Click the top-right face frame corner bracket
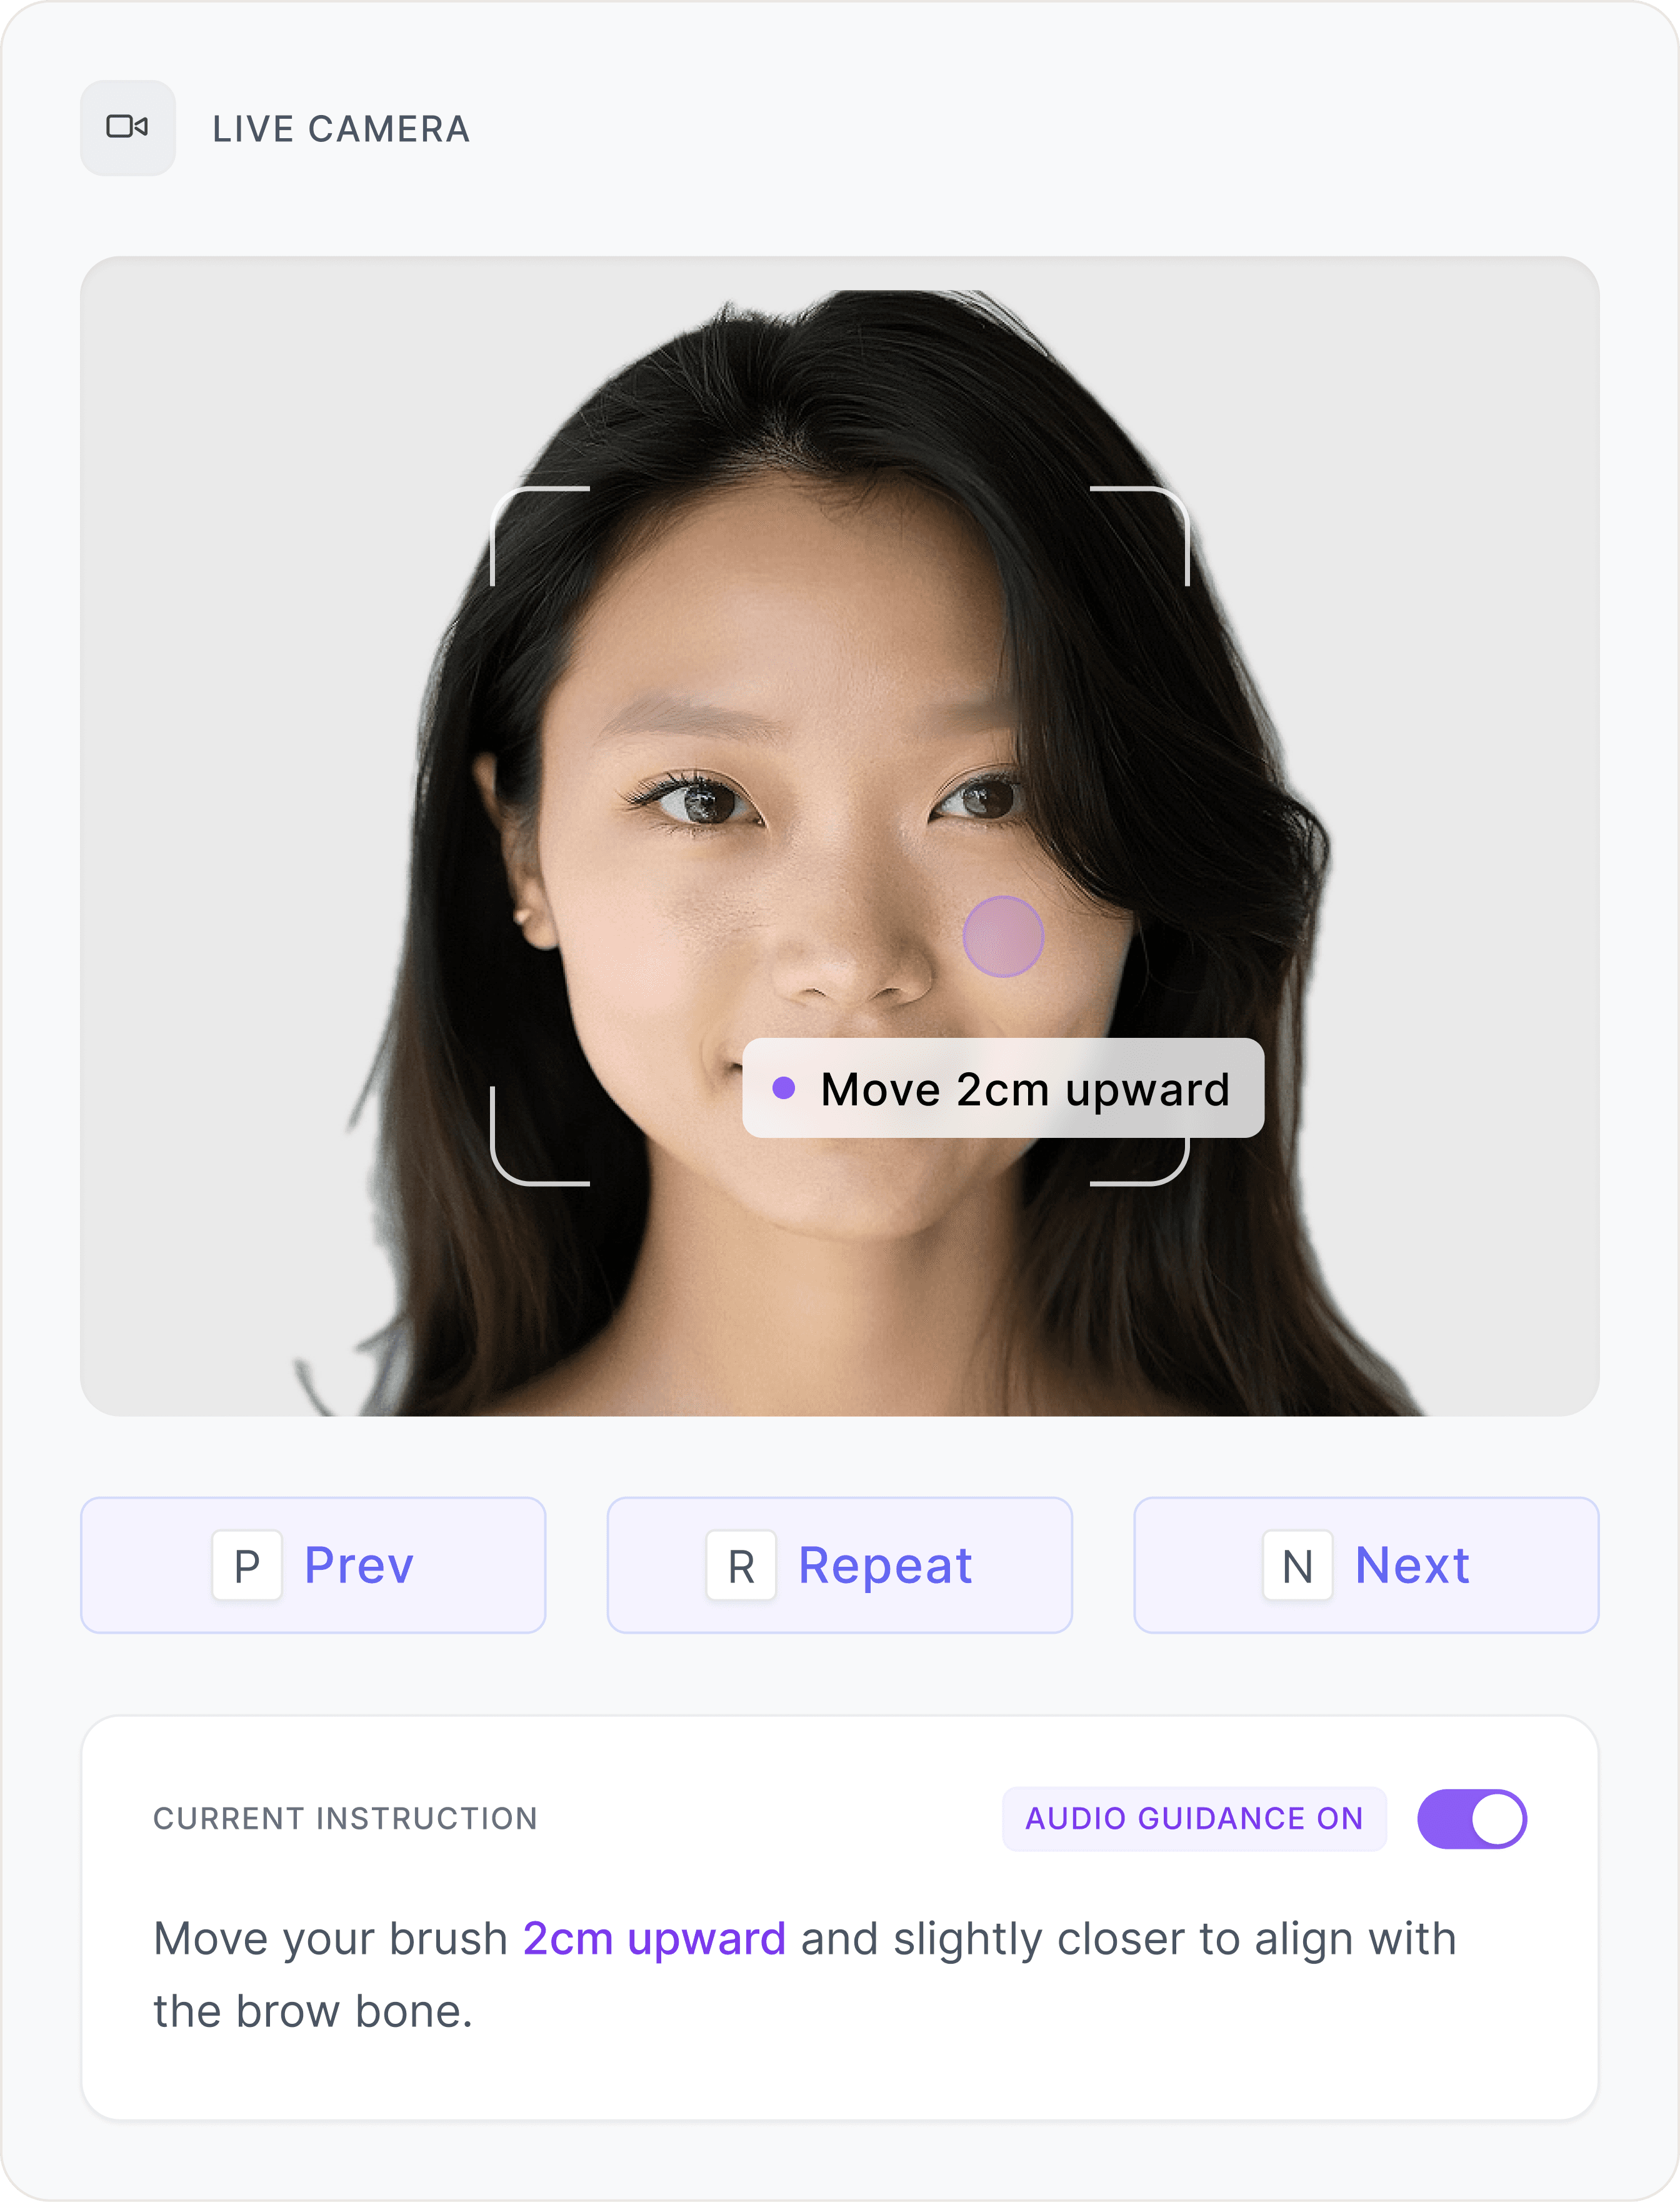 [1139, 536]
